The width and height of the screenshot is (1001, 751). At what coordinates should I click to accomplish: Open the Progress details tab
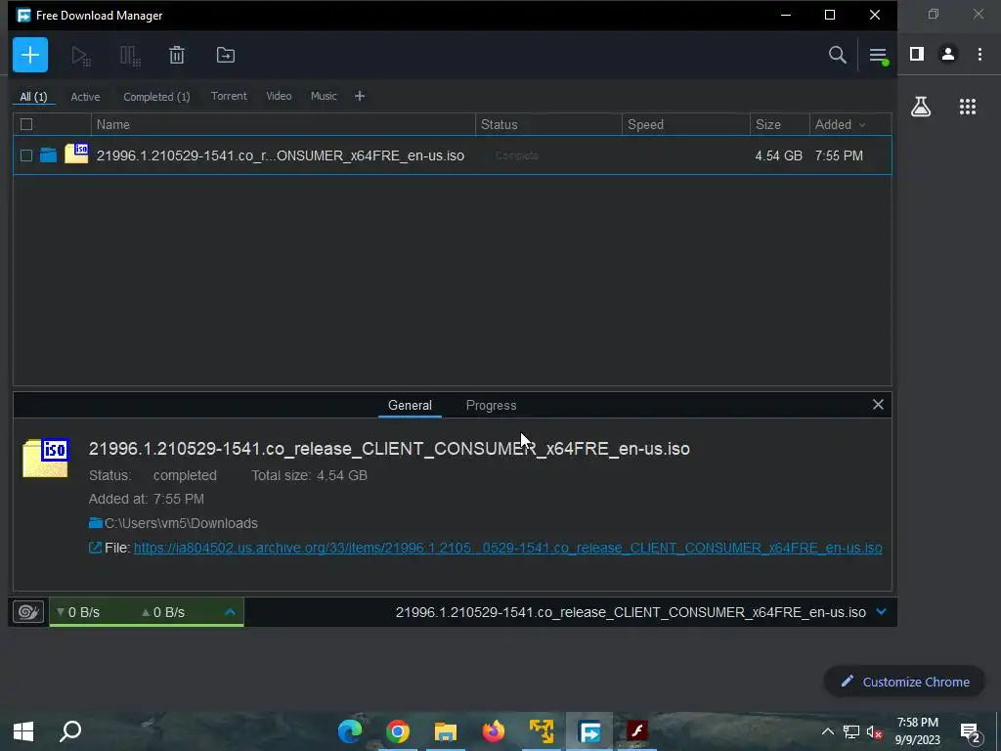pyautogui.click(x=491, y=406)
